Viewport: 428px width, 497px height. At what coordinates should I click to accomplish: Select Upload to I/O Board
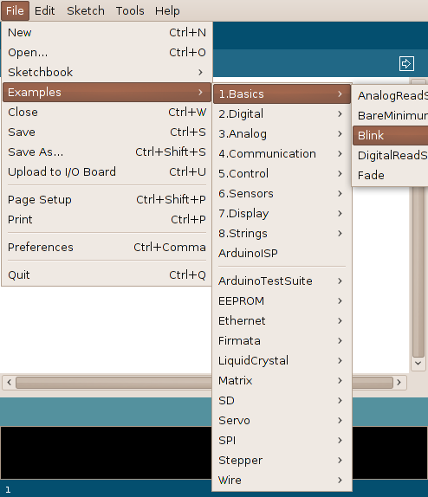coord(107,171)
